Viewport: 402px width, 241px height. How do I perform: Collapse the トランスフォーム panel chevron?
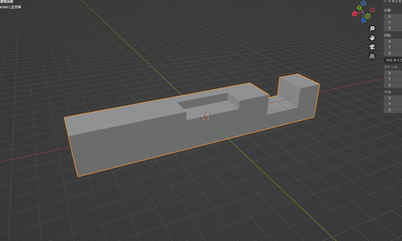[385, 1]
